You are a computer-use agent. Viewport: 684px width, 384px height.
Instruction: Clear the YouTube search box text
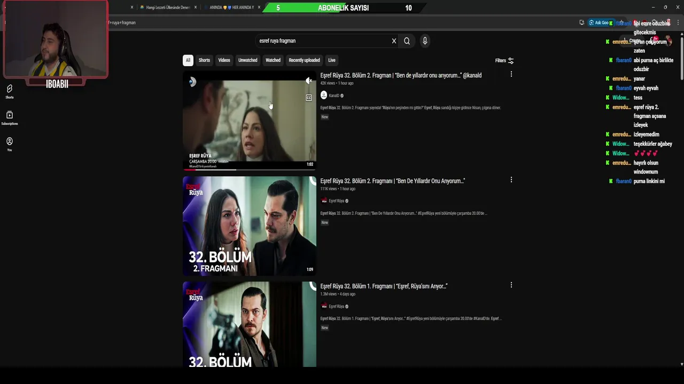pyautogui.click(x=394, y=41)
